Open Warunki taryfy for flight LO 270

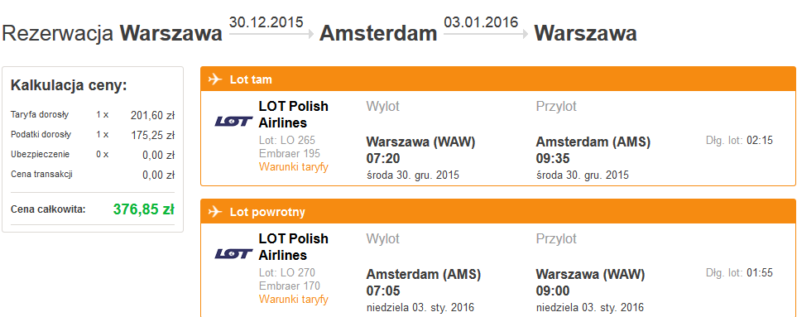(x=294, y=299)
